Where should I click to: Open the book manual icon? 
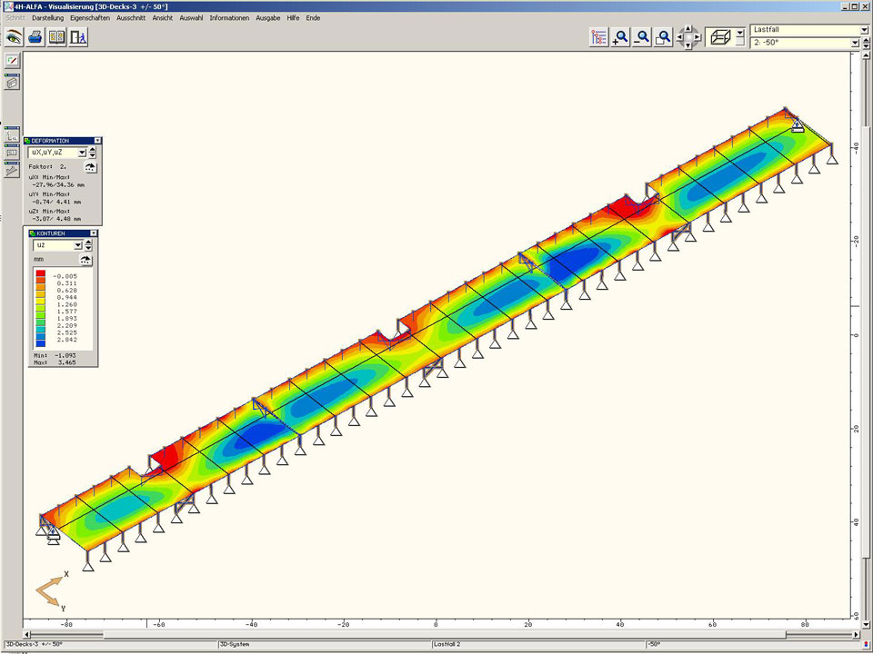point(56,37)
